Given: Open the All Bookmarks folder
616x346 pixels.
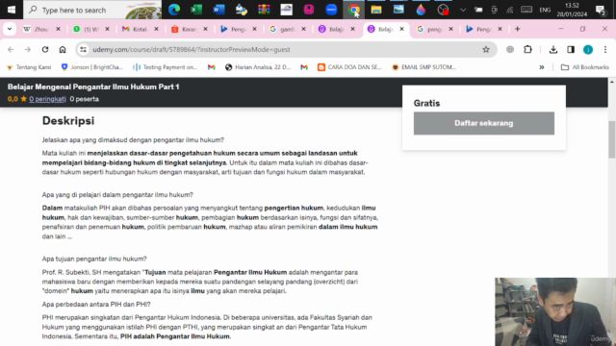Looking at the screenshot, I should tap(585, 67).
